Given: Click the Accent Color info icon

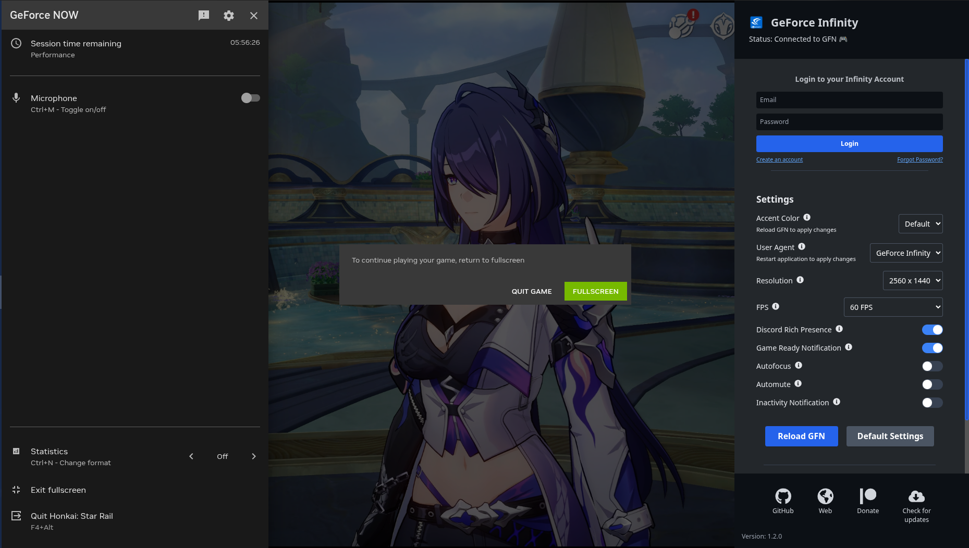Looking at the screenshot, I should 807,217.
